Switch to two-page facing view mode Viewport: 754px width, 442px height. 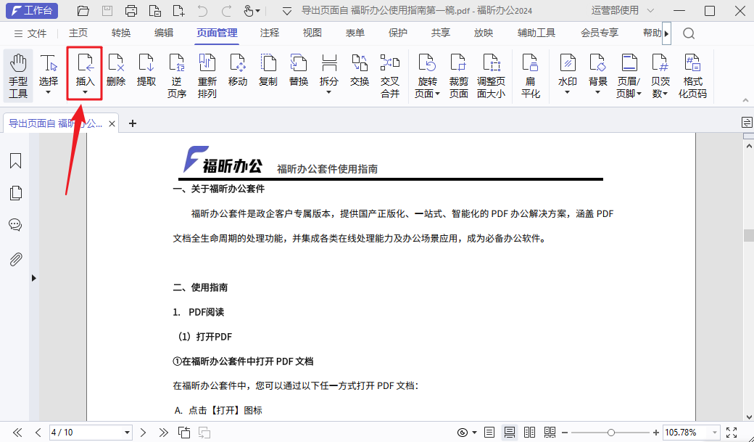click(529, 433)
